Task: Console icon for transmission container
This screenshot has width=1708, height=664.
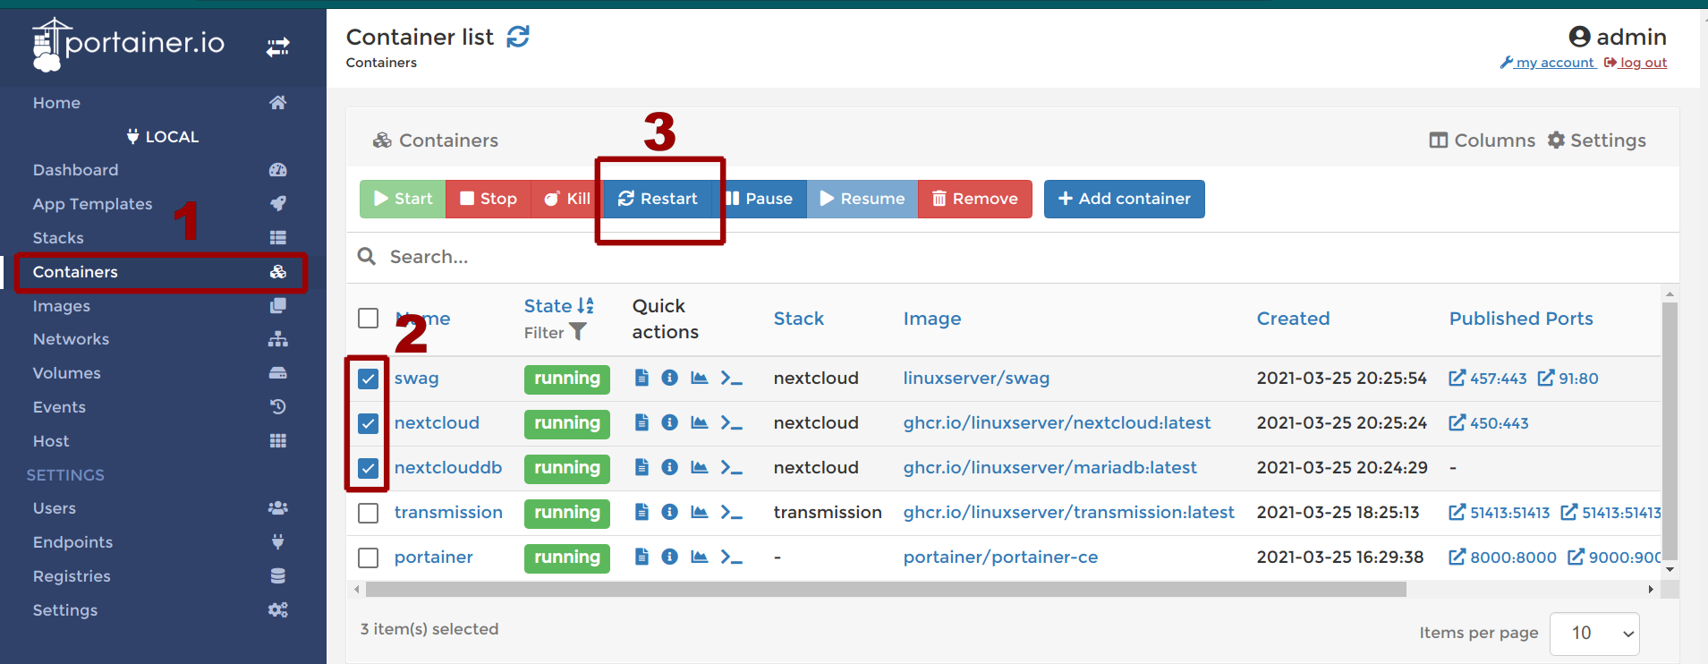Action: [x=732, y=512]
